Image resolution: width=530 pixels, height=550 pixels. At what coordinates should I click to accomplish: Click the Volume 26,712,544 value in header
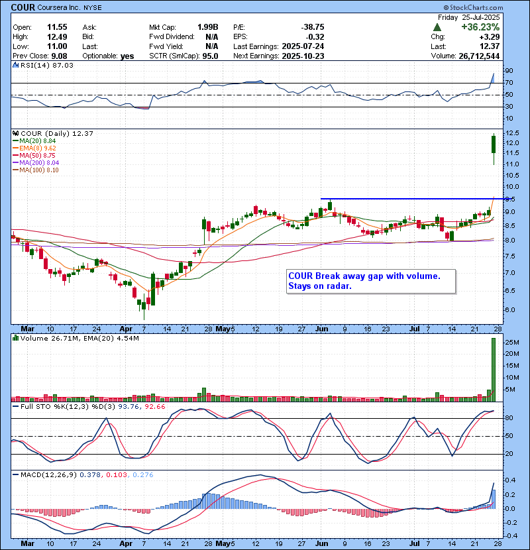pos(479,56)
